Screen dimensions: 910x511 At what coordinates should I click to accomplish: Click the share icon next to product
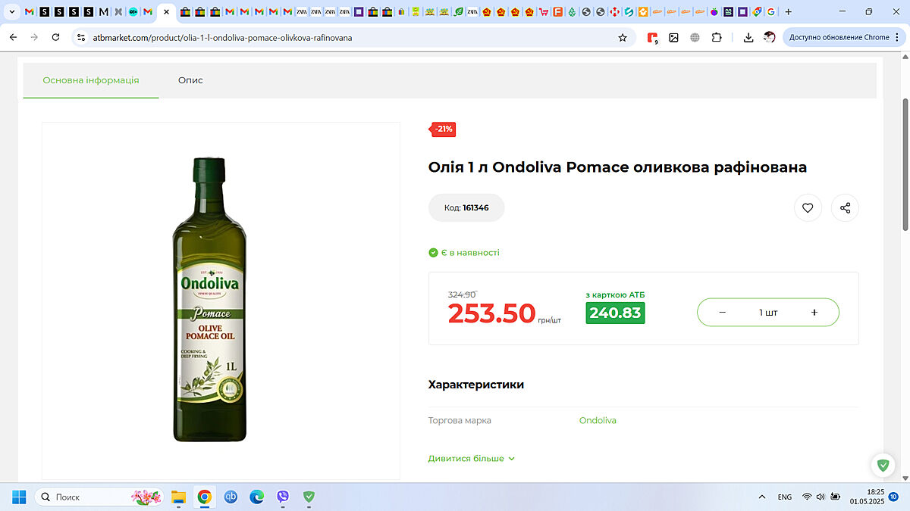click(x=845, y=208)
